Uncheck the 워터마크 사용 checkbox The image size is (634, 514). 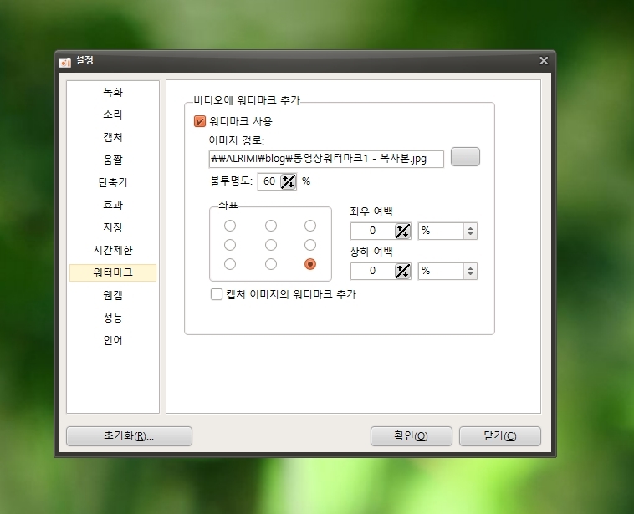[200, 121]
